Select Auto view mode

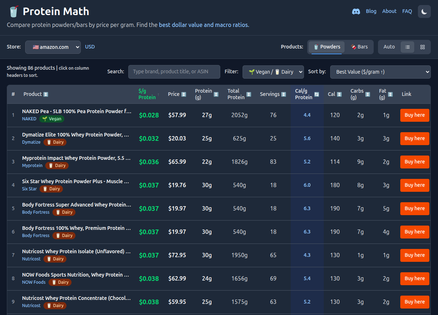(x=389, y=47)
